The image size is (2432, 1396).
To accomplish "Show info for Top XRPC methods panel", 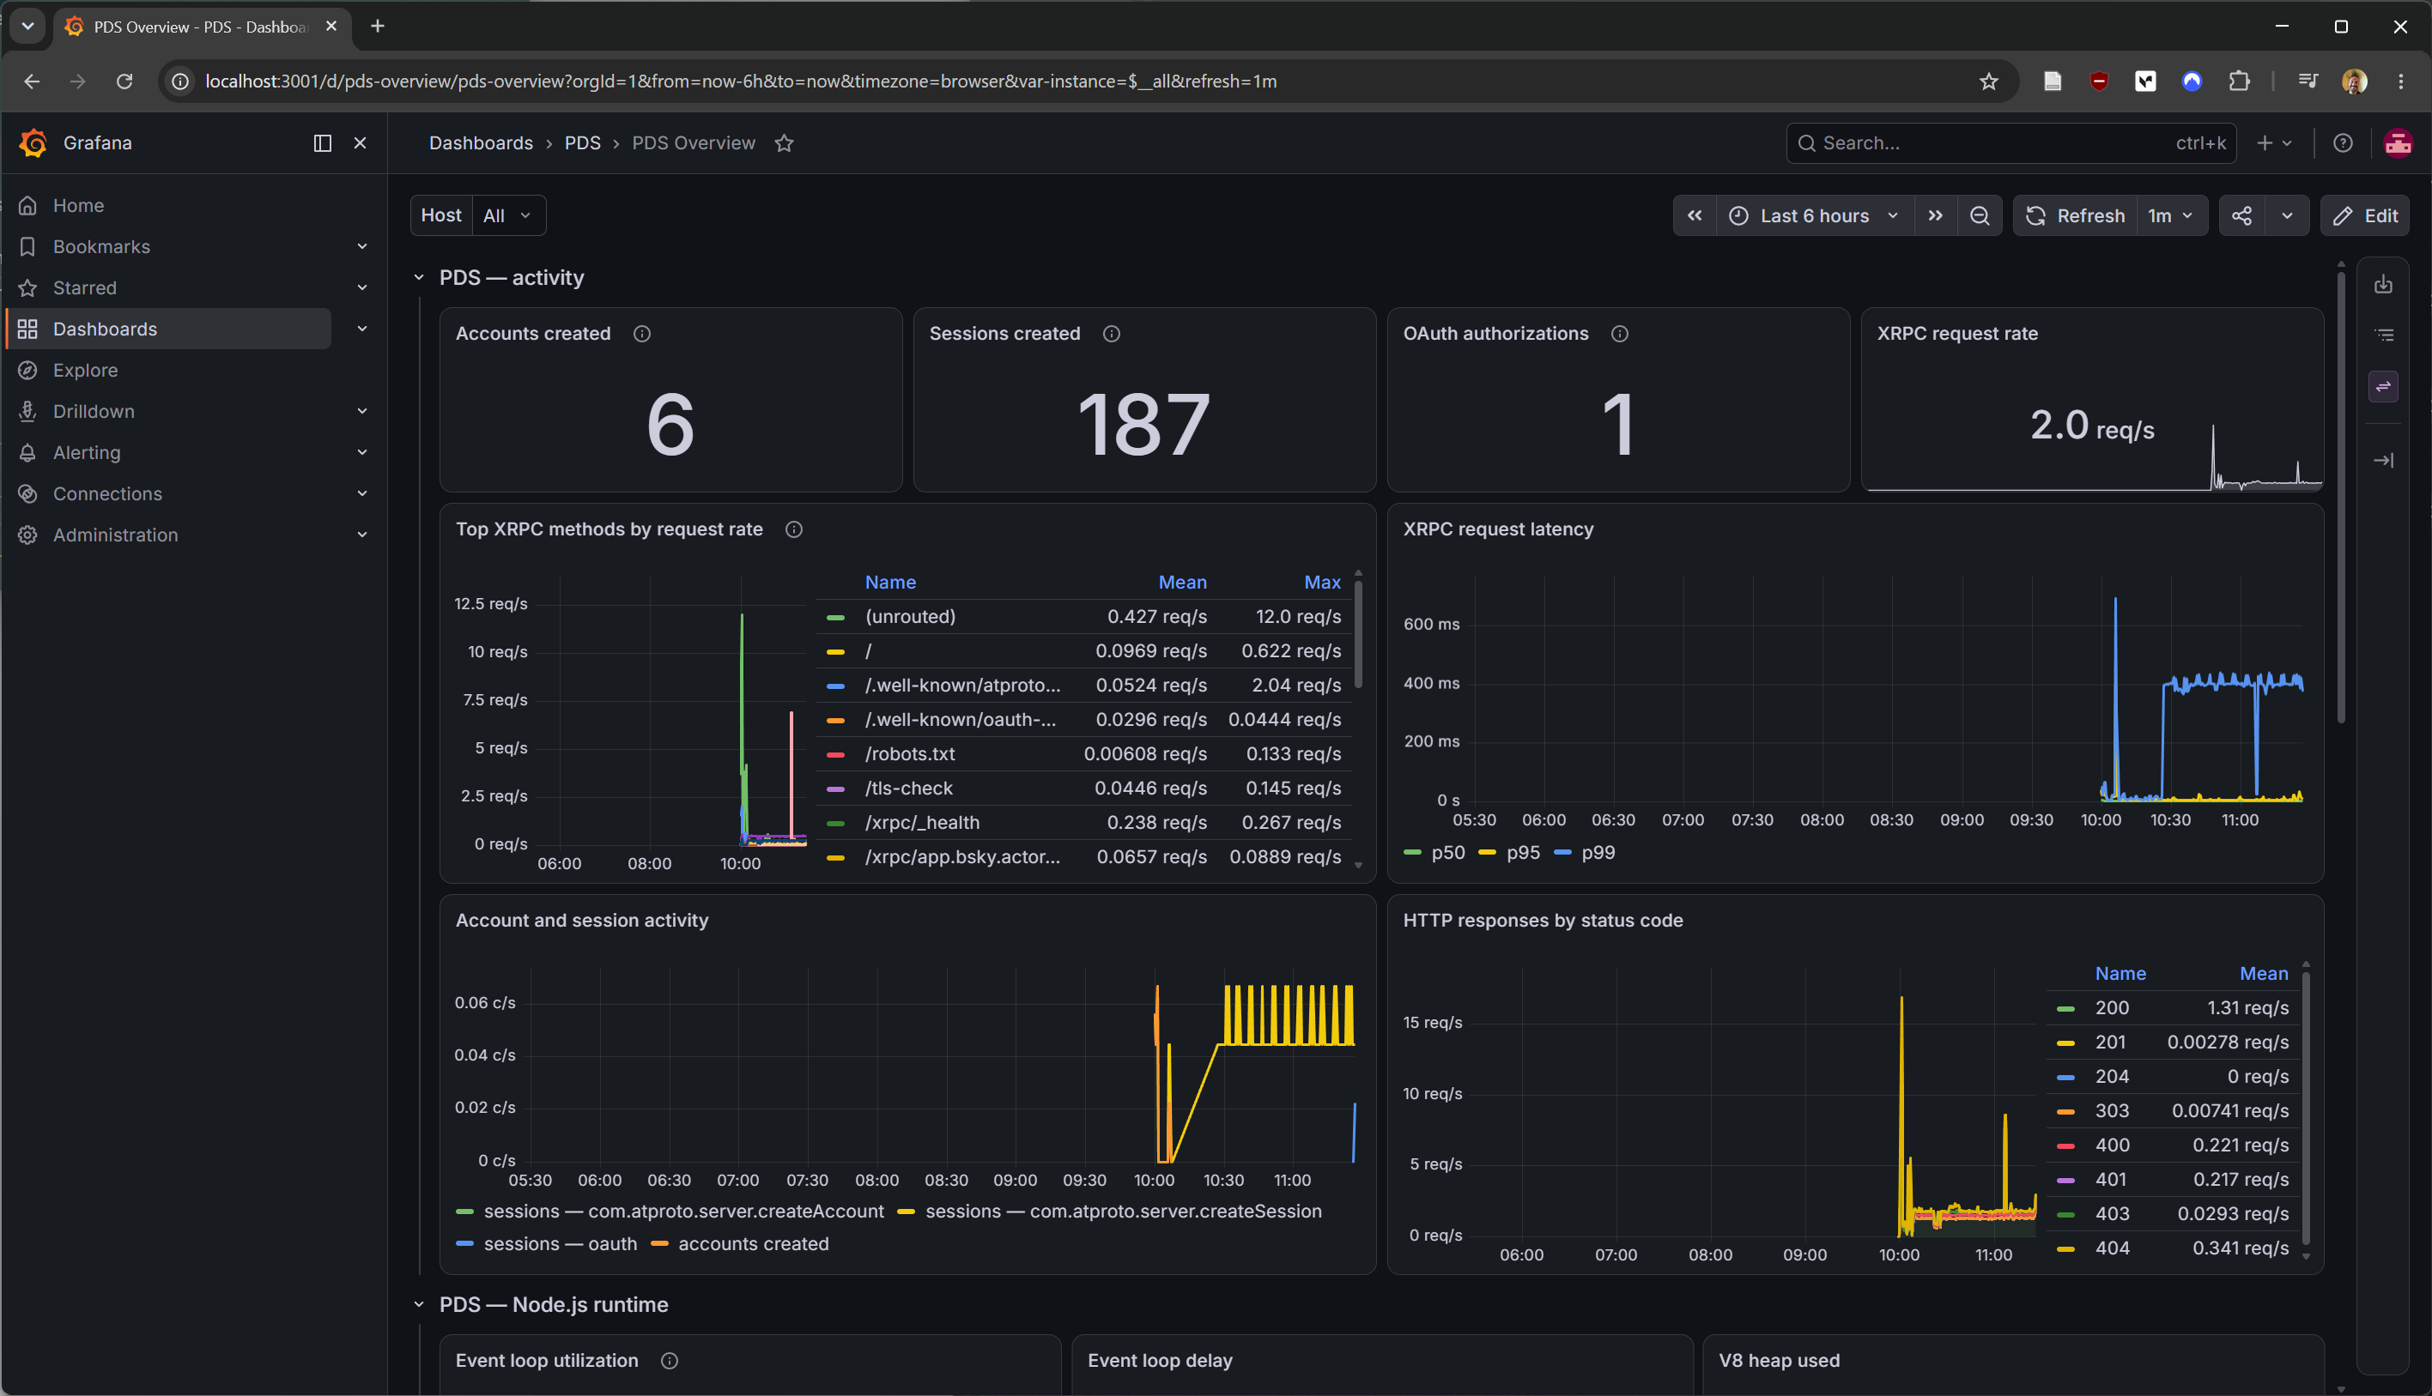I will [794, 529].
